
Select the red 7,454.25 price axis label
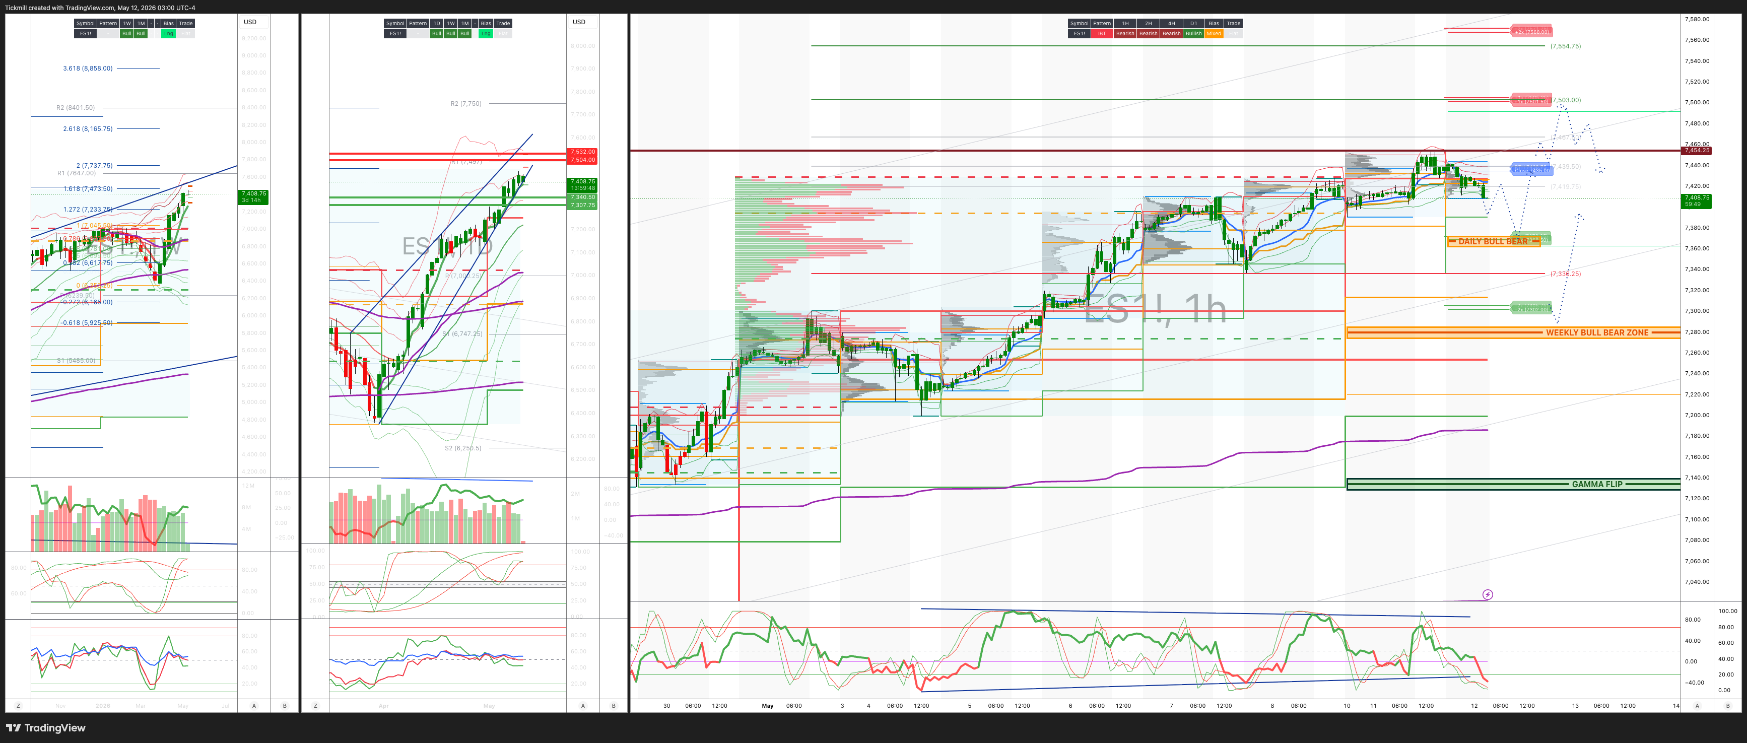pyautogui.click(x=1697, y=151)
